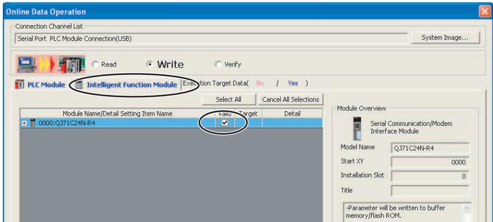This screenshot has height=222, width=493.
Task: Click the Select All button
Action: pyautogui.click(x=228, y=100)
